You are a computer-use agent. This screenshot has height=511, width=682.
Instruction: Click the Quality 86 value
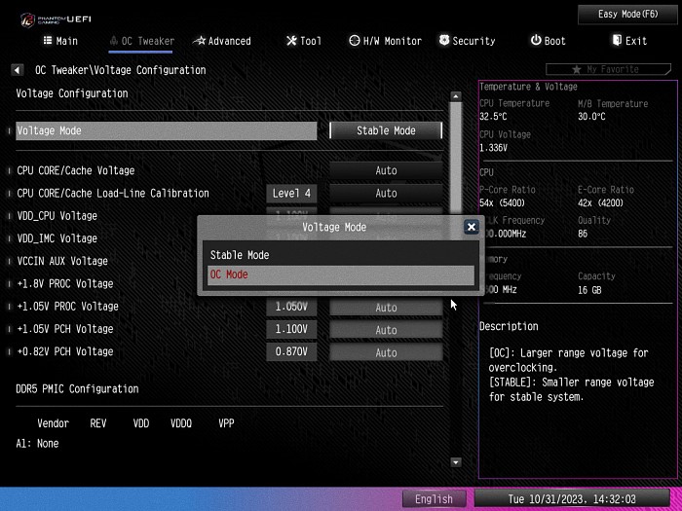click(583, 234)
